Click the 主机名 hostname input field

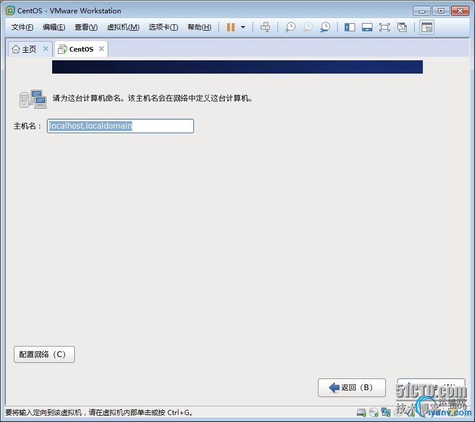120,126
